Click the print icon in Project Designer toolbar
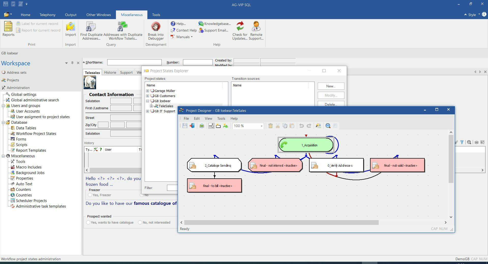 (x=202, y=126)
